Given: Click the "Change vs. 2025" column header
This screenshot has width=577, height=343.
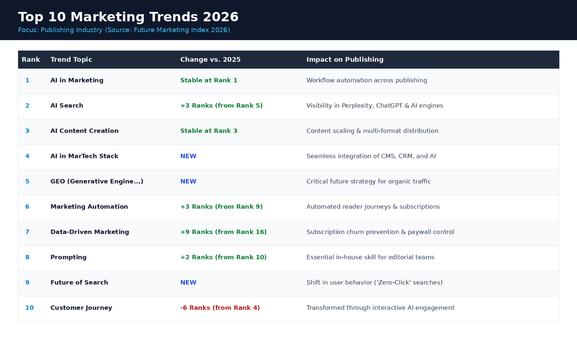Looking at the screenshot, I should click(x=211, y=60).
